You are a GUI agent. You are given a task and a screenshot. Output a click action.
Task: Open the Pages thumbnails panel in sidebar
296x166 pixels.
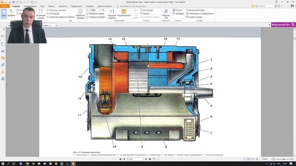click(3, 44)
